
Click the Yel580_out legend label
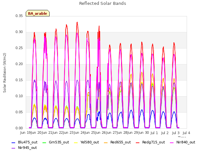tap(89, 142)
